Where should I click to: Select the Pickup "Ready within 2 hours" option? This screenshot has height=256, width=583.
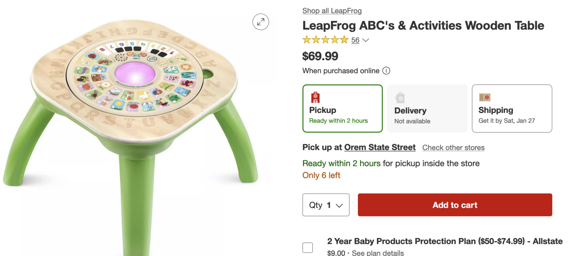[342, 108]
